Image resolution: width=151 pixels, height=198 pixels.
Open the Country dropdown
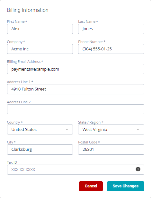[x=40, y=129]
